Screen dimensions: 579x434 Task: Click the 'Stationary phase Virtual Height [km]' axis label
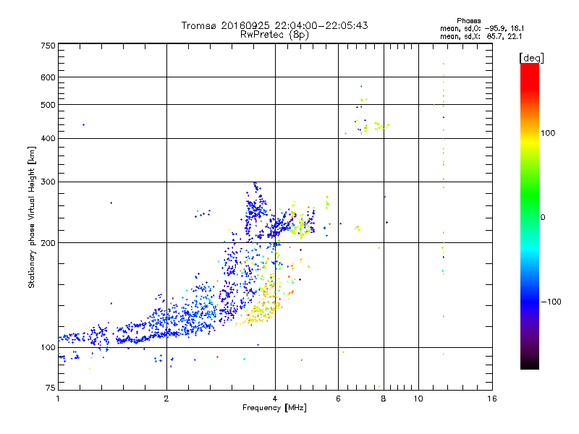[x=31, y=218]
